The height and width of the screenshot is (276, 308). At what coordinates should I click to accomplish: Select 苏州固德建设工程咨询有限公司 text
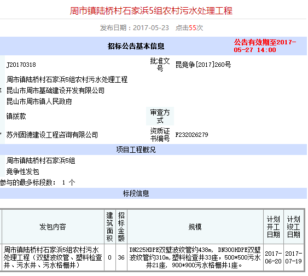tap(52, 135)
